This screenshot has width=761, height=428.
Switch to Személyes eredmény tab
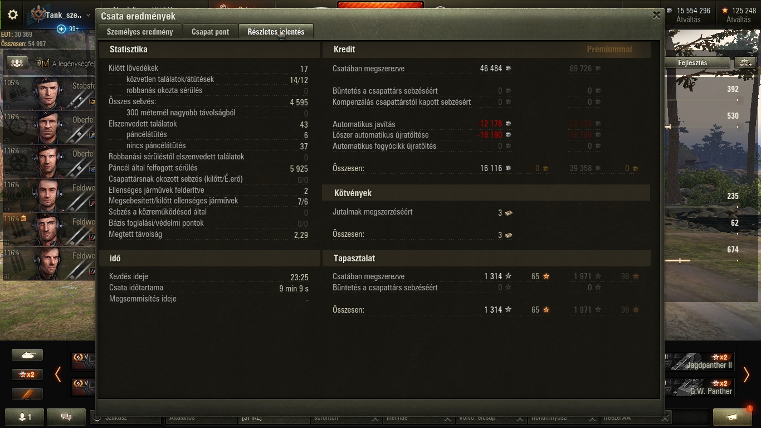(x=140, y=32)
